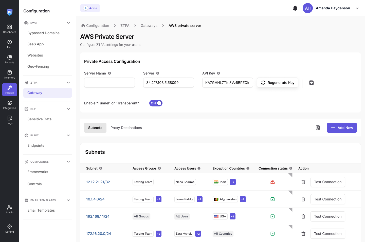Open Dashboard in the left navigation rail
Viewport: 365px width, 242px height.
point(10,29)
